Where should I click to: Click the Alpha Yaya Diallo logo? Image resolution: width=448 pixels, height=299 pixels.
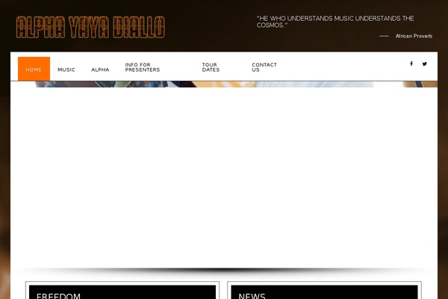pos(90,27)
